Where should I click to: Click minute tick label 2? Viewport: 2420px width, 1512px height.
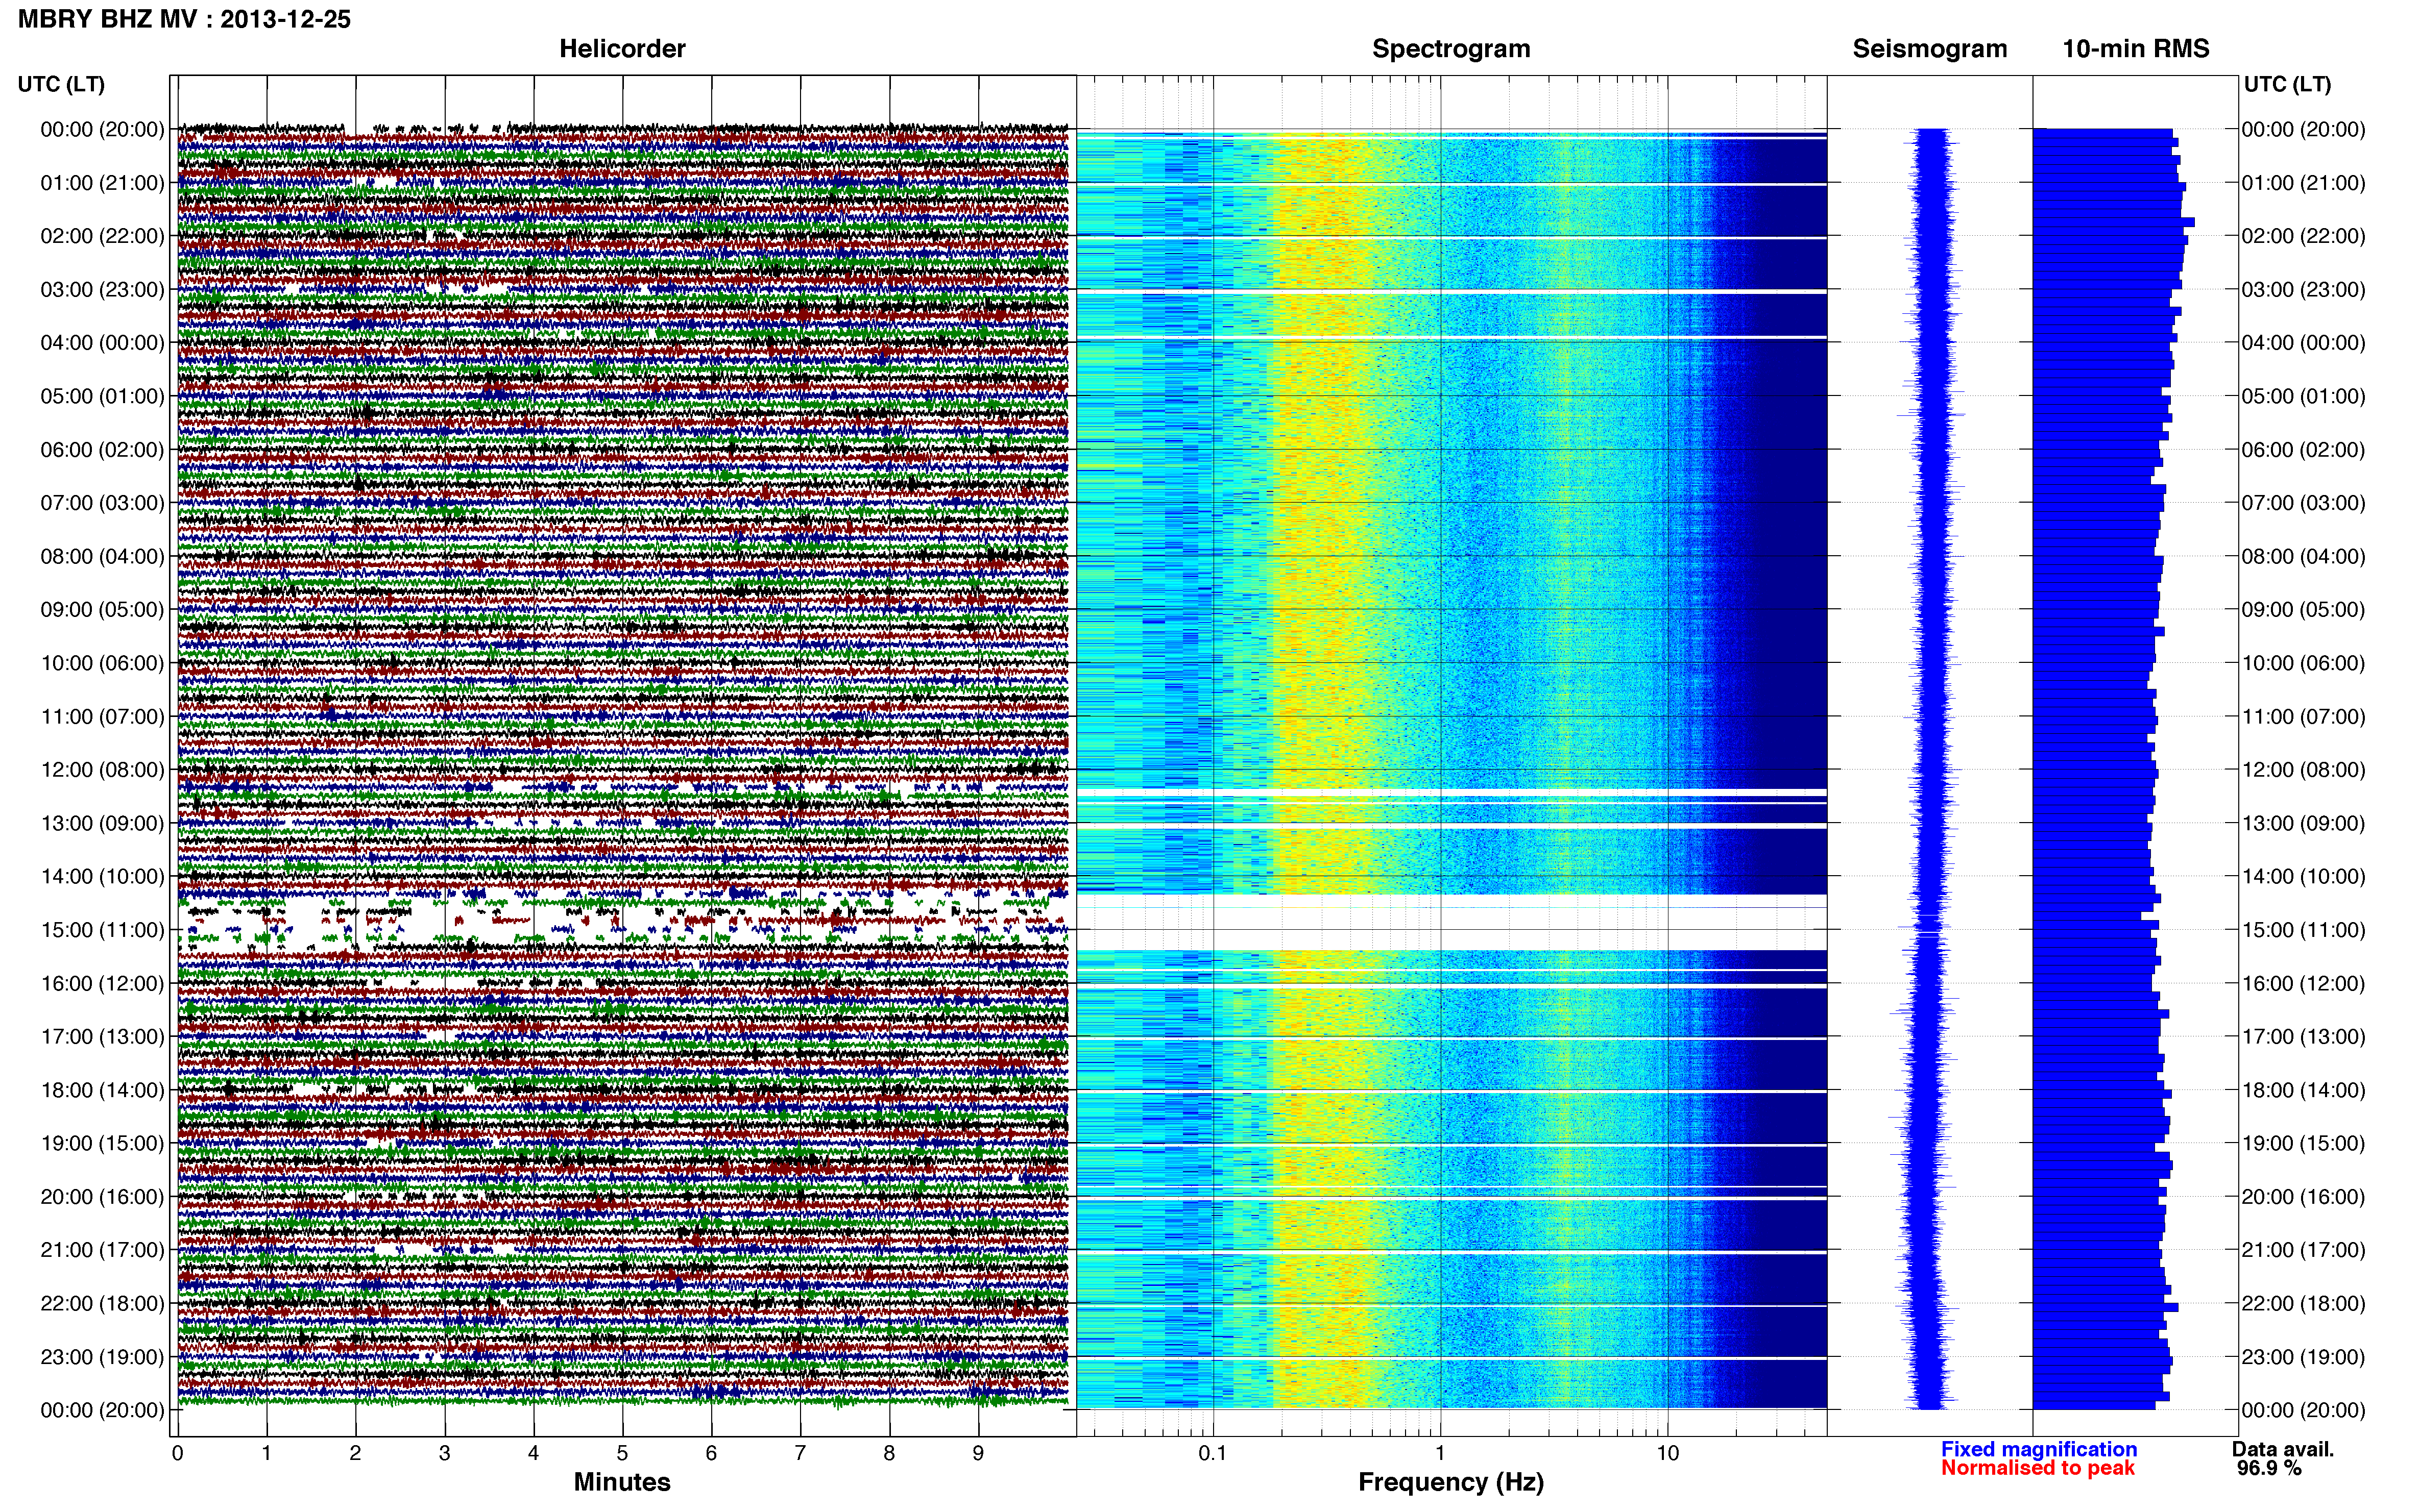point(355,1453)
